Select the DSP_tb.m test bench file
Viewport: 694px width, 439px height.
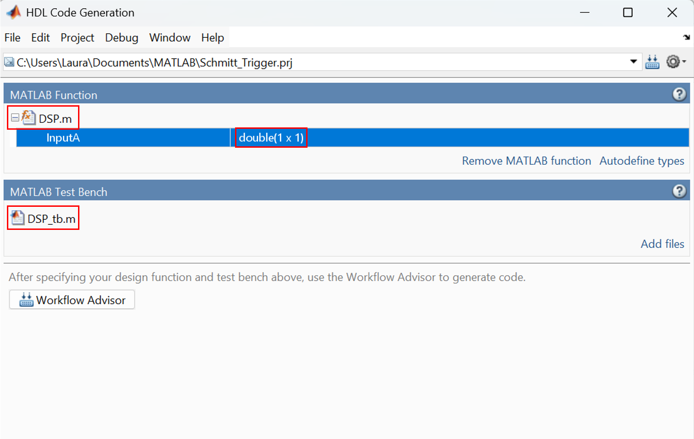pyautogui.click(x=51, y=218)
